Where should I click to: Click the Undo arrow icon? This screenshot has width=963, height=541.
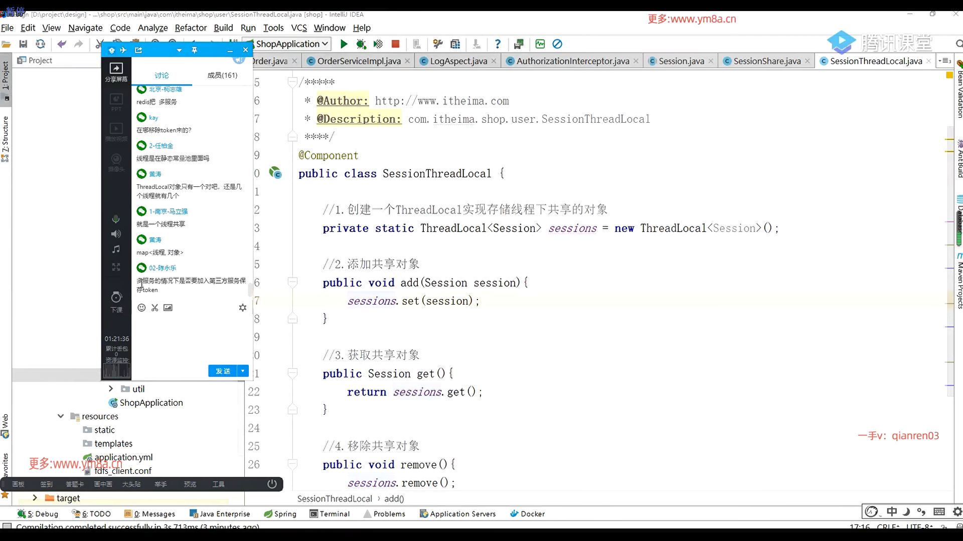(62, 44)
